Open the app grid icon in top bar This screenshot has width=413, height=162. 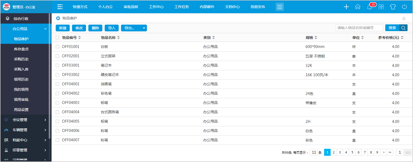381,7
